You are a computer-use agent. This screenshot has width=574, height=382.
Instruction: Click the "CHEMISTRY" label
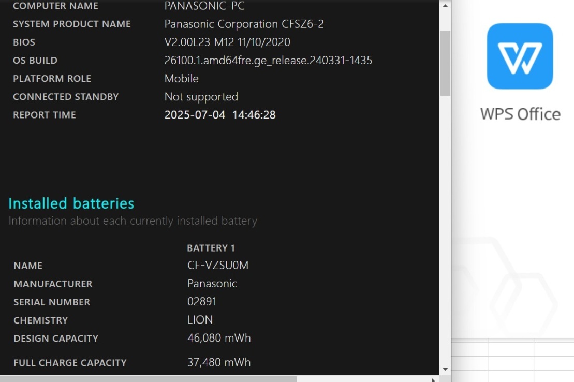tap(41, 320)
